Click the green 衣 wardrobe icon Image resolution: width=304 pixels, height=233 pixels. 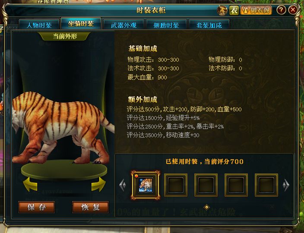(234, 10)
